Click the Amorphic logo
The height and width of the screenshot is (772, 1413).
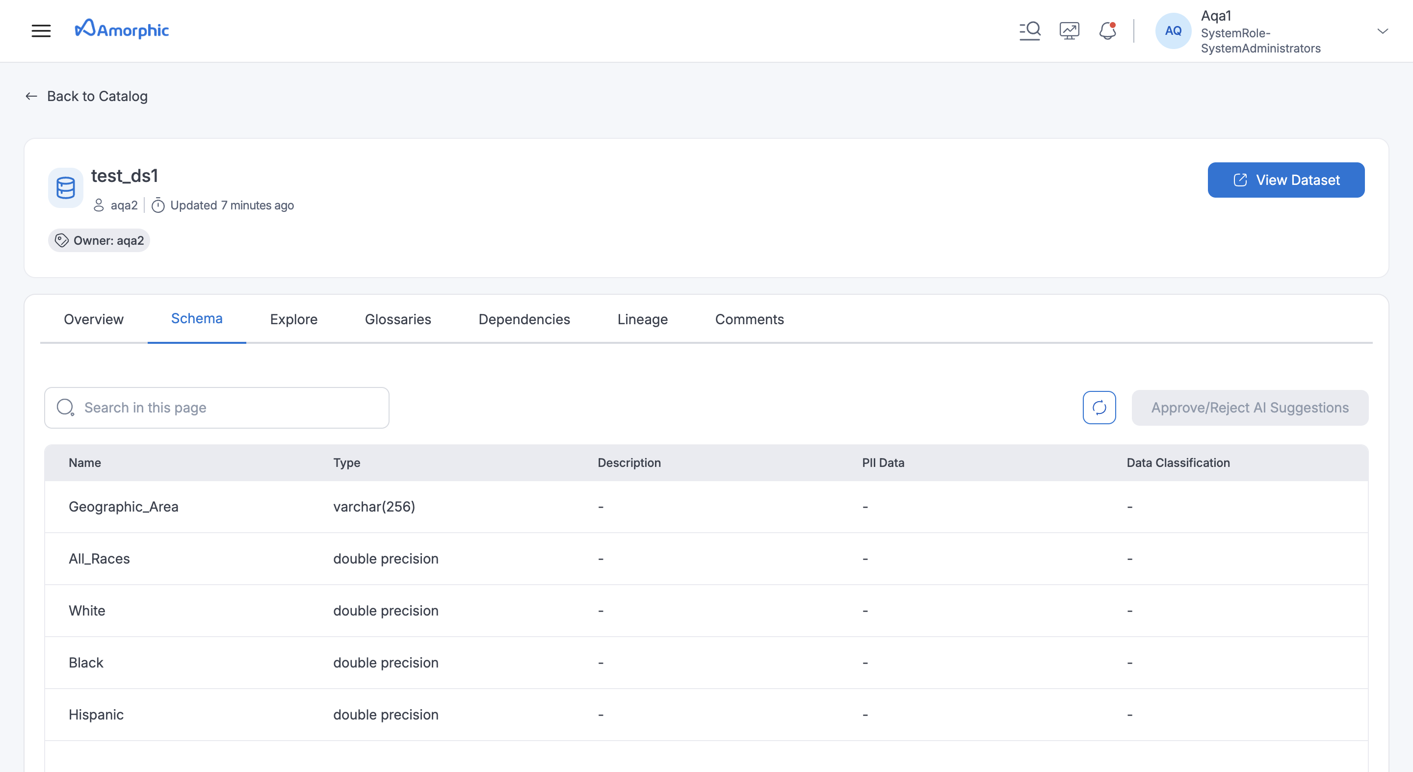(122, 29)
